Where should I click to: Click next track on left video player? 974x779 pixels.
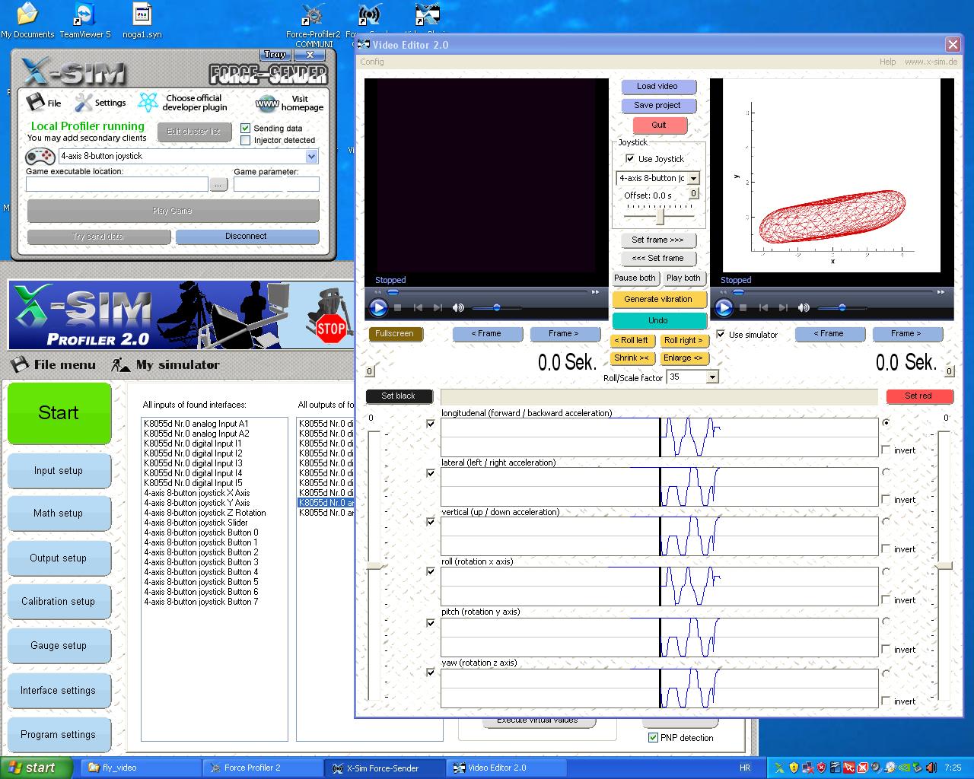[438, 307]
